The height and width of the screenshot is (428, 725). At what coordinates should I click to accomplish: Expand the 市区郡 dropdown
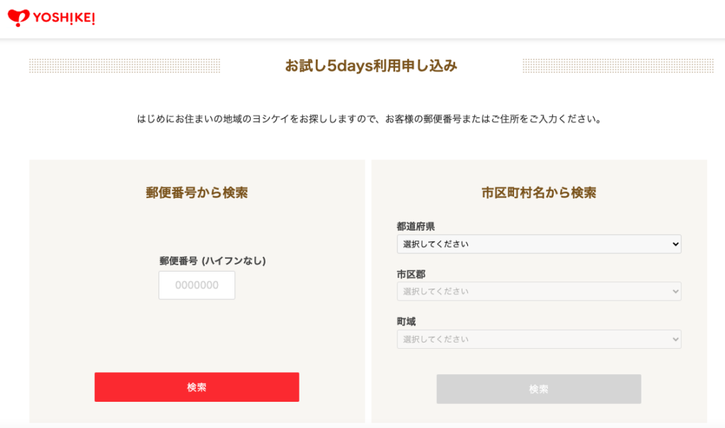(x=539, y=291)
